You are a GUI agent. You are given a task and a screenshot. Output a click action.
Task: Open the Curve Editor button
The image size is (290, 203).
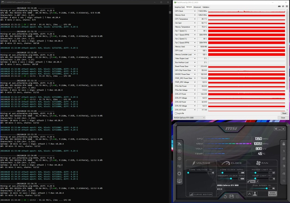coord(200,194)
